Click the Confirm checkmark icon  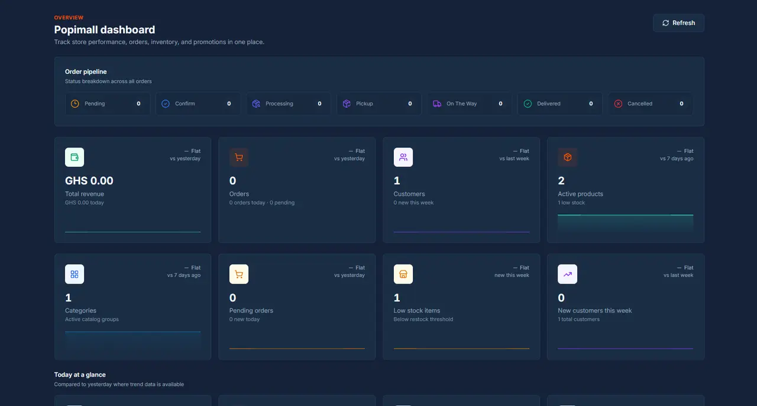click(x=166, y=104)
